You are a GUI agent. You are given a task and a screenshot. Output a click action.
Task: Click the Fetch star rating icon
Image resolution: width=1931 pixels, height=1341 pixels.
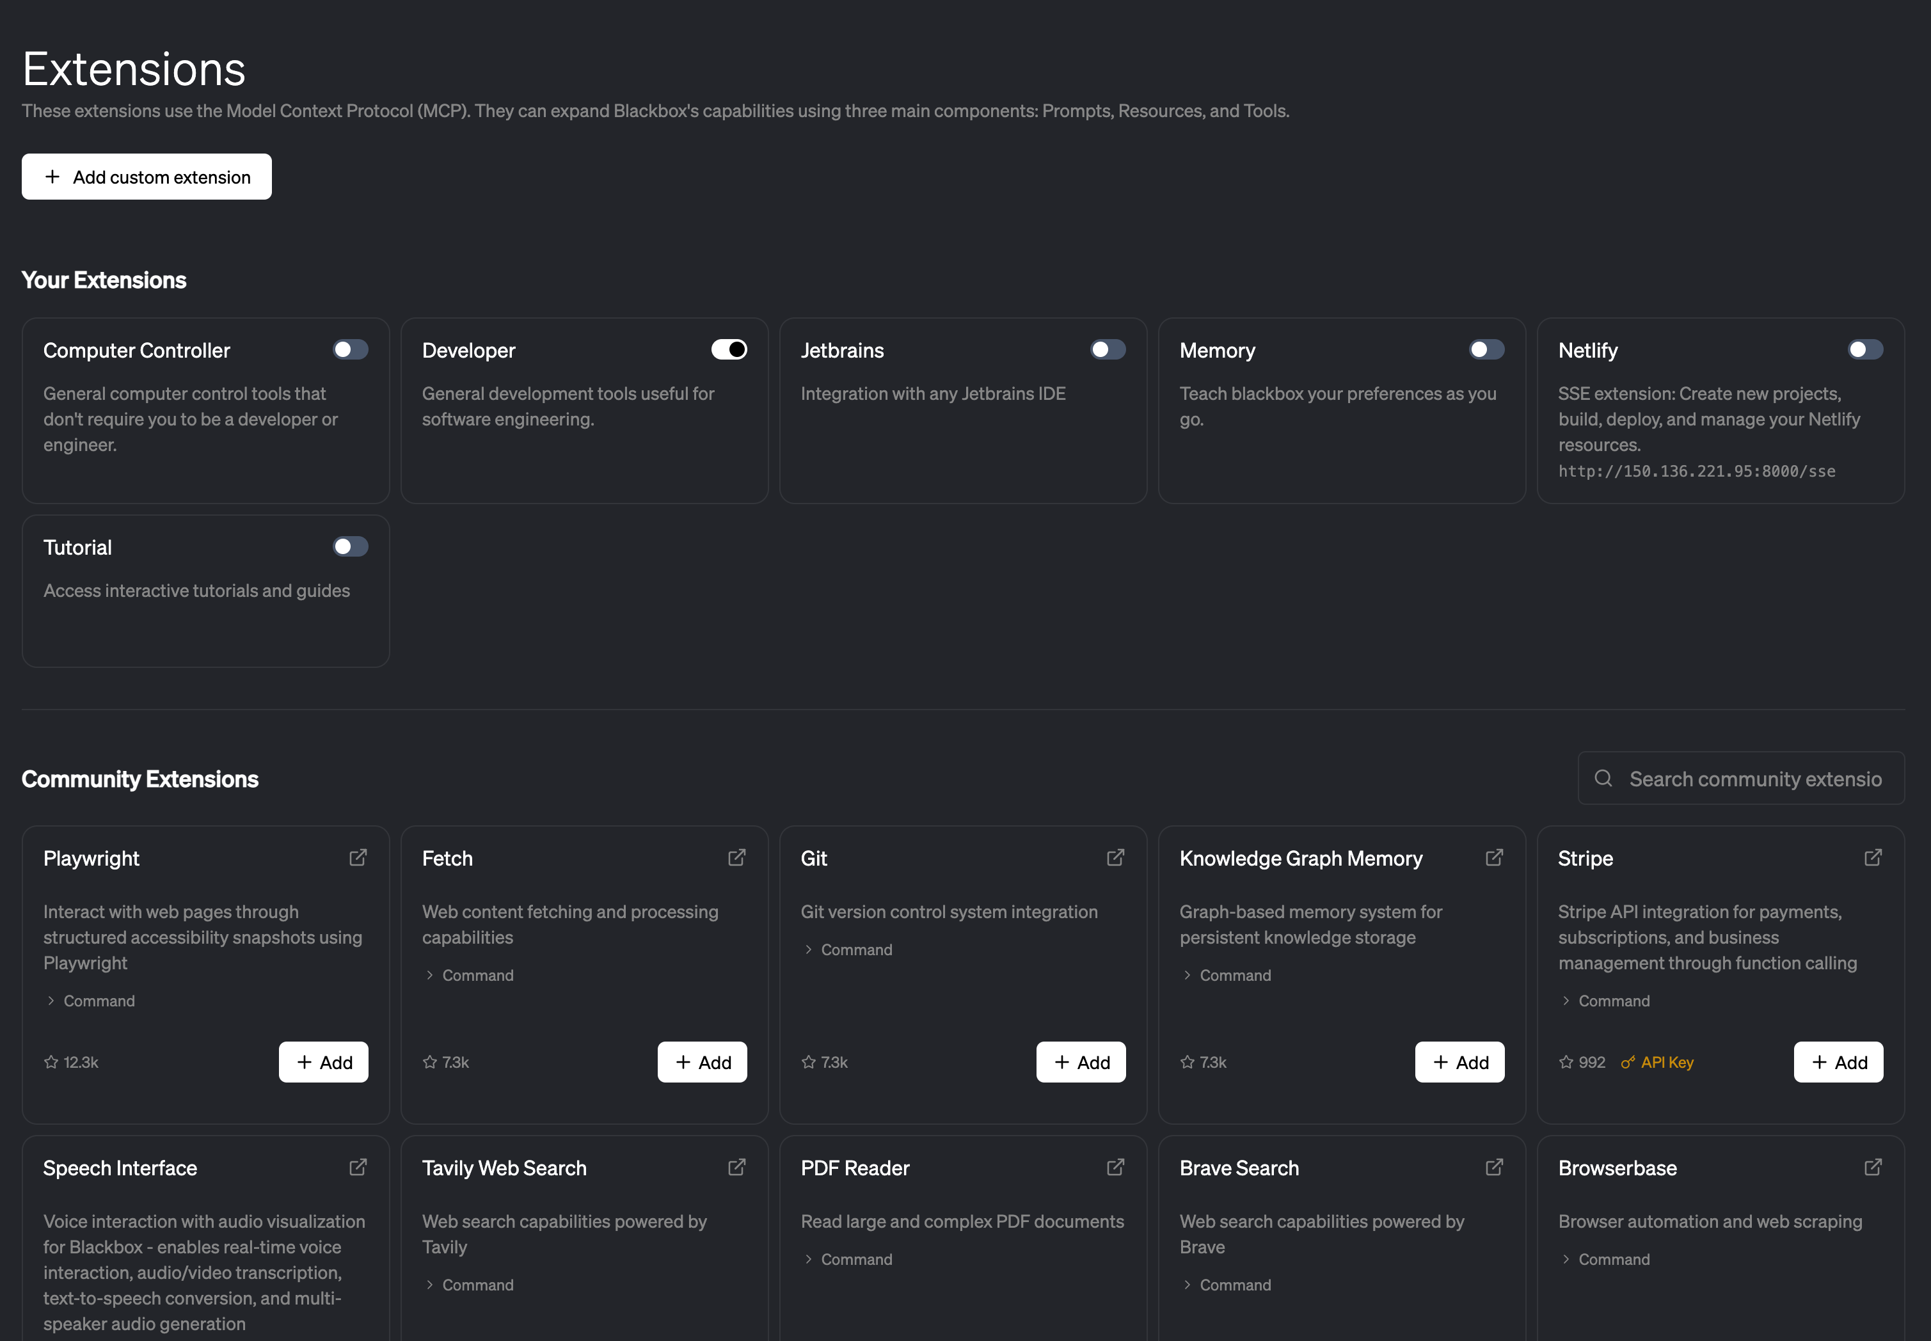click(430, 1062)
